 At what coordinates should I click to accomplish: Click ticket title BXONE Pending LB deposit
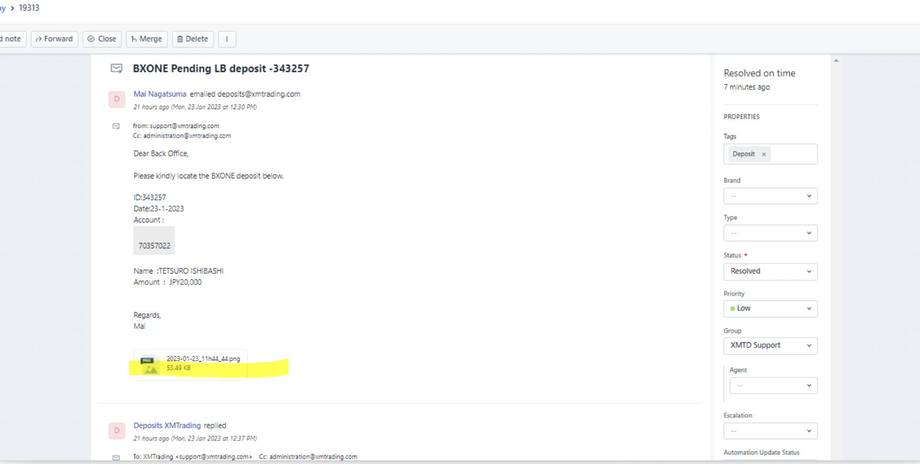pyautogui.click(x=221, y=68)
